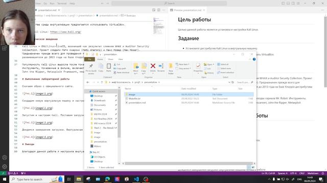327x183 pixels.
Task: Open the Easy access dropdown
Action: pyautogui.click(x=183, y=69)
